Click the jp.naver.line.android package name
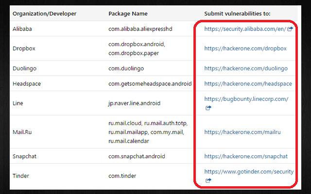Image resolution: width=311 pixels, height=194 pixels. click(x=135, y=103)
